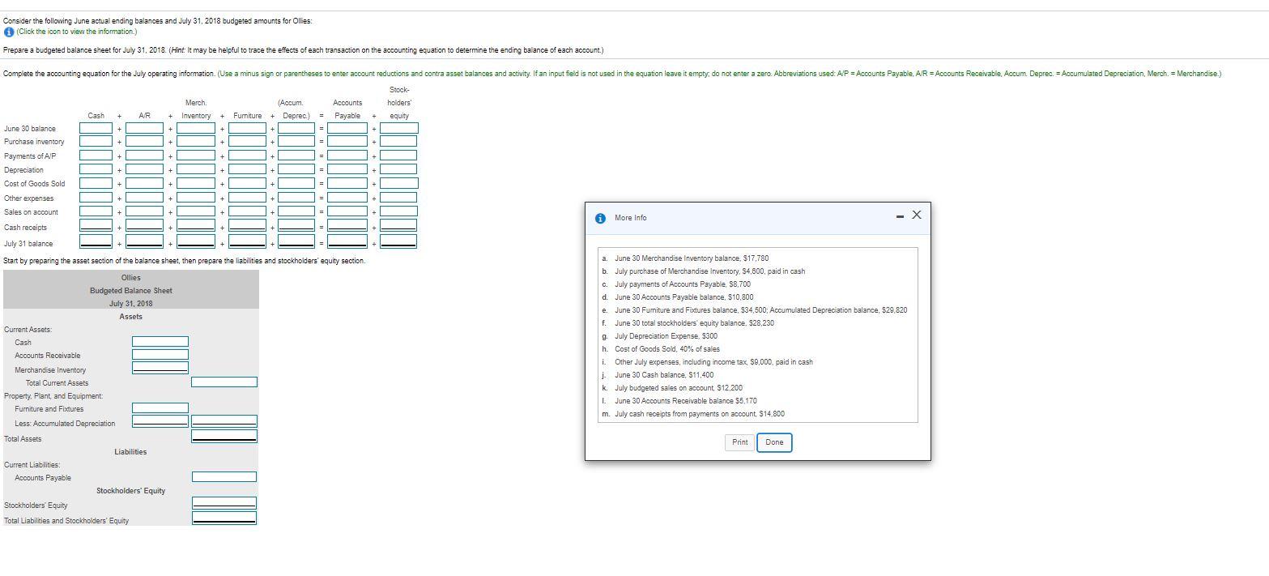1269x576 pixels.
Task: Click the balance sheet Accounts Receivable input
Action: click(160, 355)
